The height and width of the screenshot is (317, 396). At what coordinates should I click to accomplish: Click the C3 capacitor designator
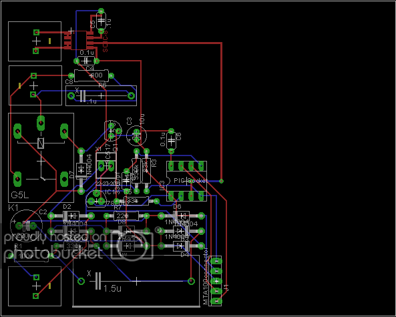coord(129,121)
